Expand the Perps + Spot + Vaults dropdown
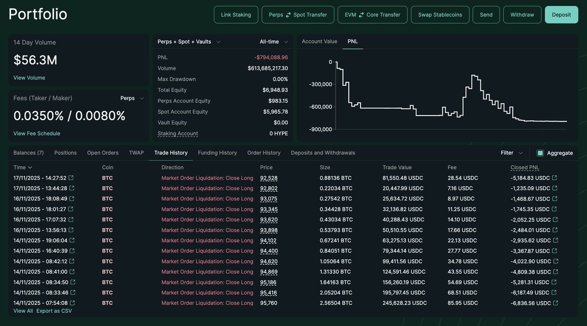Viewport: 587px width, 326px height. [x=189, y=42]
